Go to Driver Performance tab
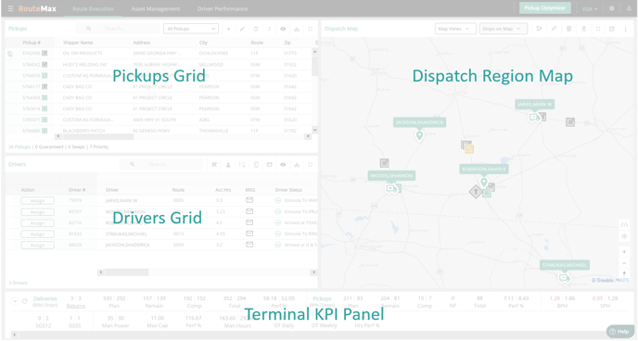 pyautogui.click(x=223, y=8)
